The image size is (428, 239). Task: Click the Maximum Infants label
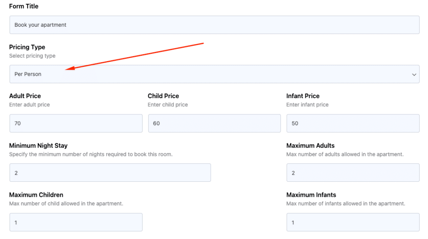[311, 195]
